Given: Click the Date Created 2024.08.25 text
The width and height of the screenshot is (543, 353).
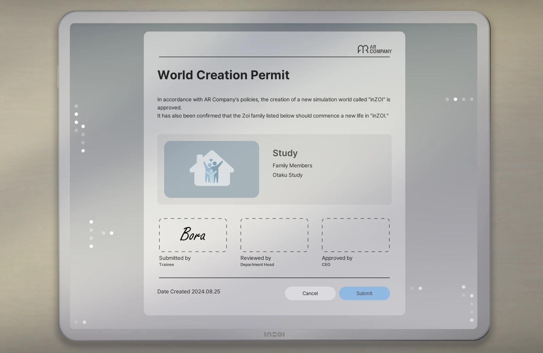Looking at the screenshot, I should pos(189,292).
